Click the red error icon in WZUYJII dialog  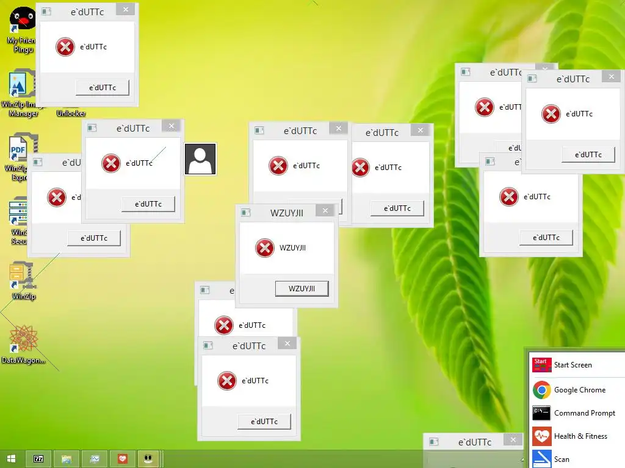(x=265, y=248)
